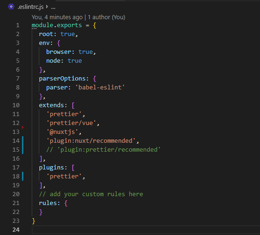Click the 'extends' key on line 10

coord(51,105)
